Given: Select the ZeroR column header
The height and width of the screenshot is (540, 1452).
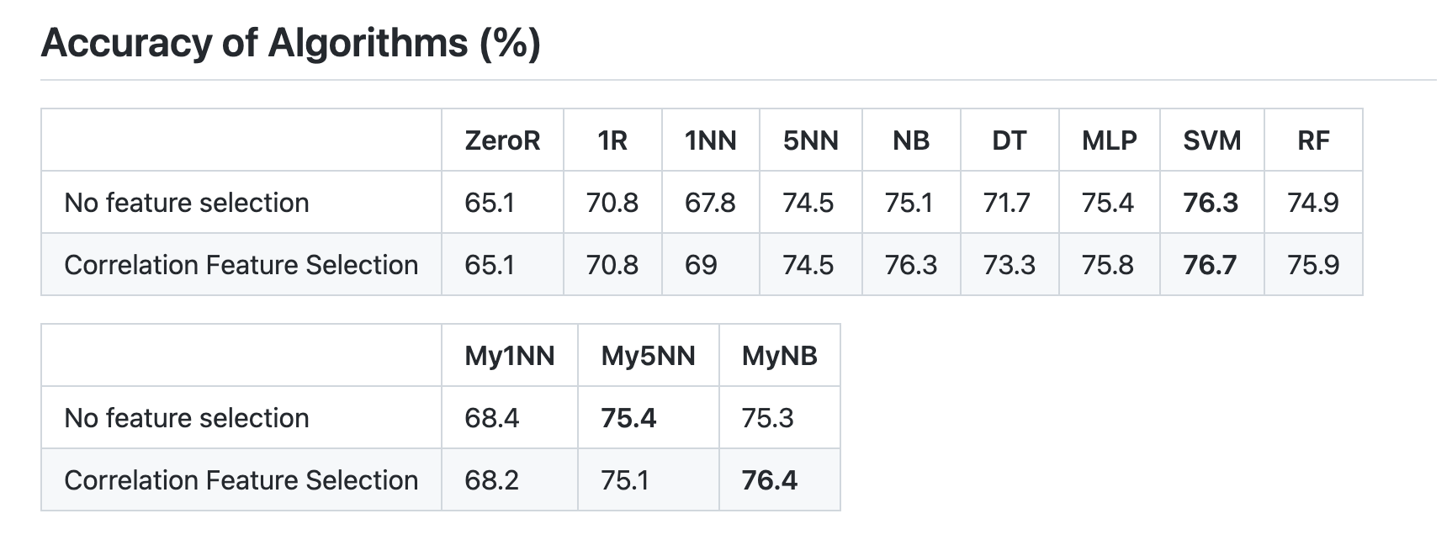Looking at the screenshot, I should [x=502, y=140].
